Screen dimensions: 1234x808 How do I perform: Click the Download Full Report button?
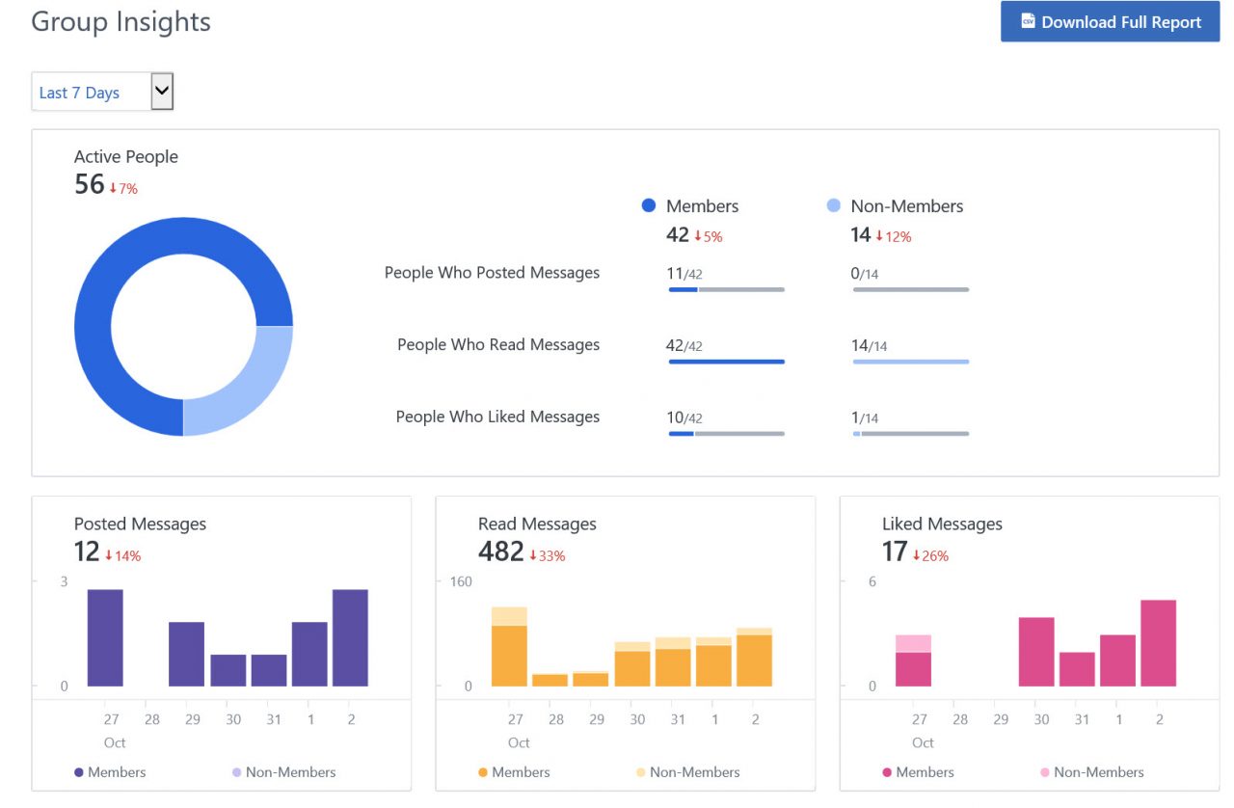tap(1110, 21)
